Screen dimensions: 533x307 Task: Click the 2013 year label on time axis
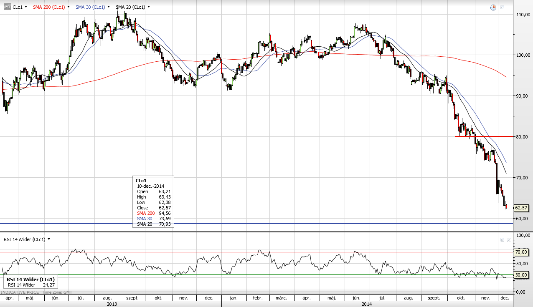coord(112,304)
